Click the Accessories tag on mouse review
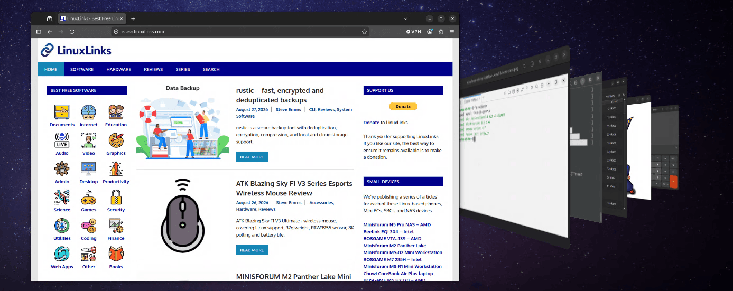733x291 pixels. coord(321,202)
